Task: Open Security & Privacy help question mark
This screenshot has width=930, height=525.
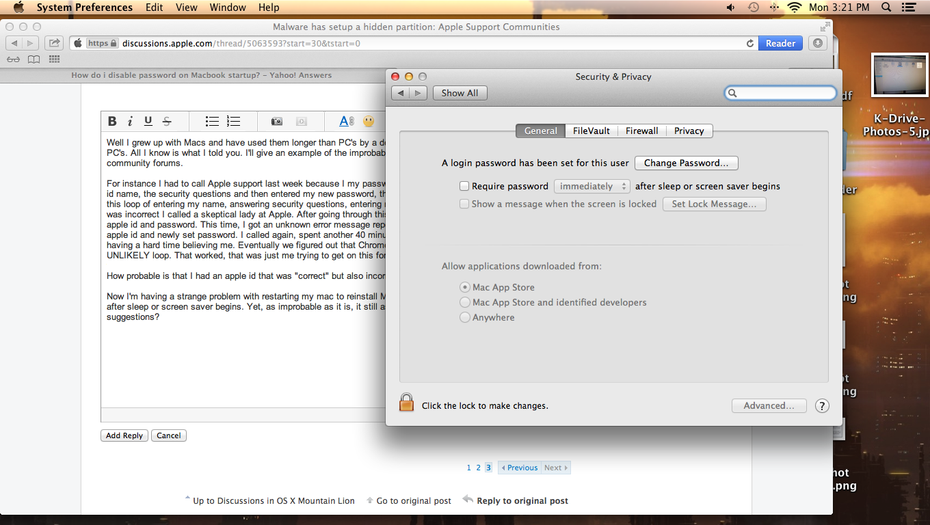Action: [822, 405]
